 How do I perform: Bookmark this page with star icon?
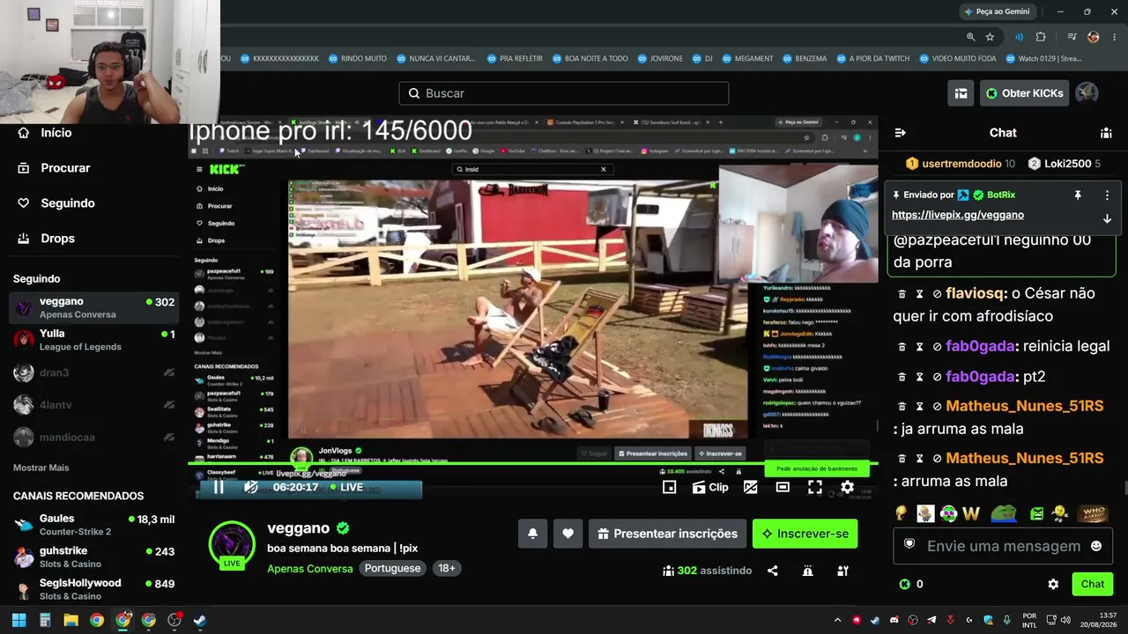click(990, 37)
